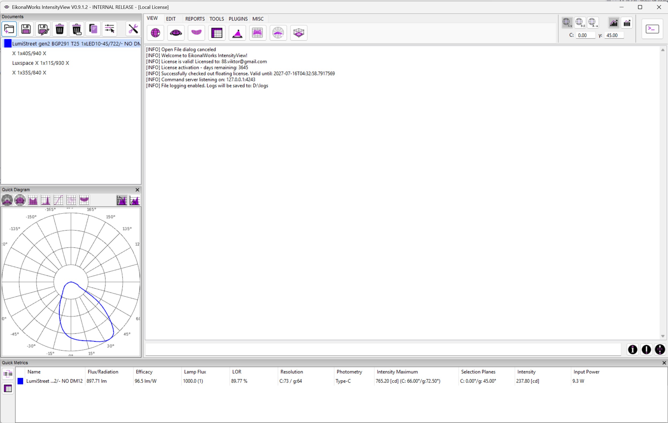Delete document using the plain trash icon
Image resolution: width=668 pixels, height=423 pixels.
coord(60,29)
